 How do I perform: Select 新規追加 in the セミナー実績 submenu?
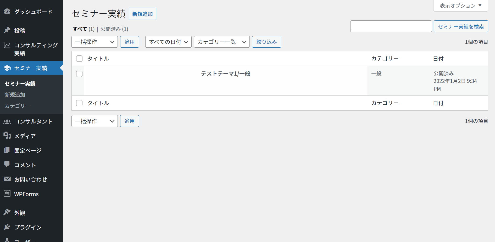[15, 95]
